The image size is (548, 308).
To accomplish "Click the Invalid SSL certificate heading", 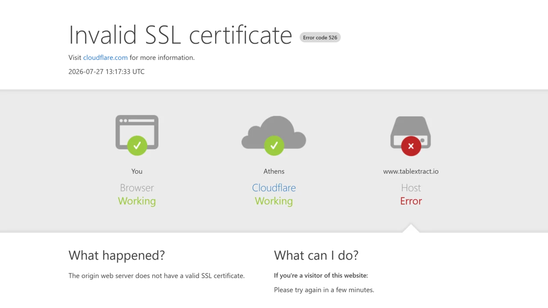I will 180,35.
